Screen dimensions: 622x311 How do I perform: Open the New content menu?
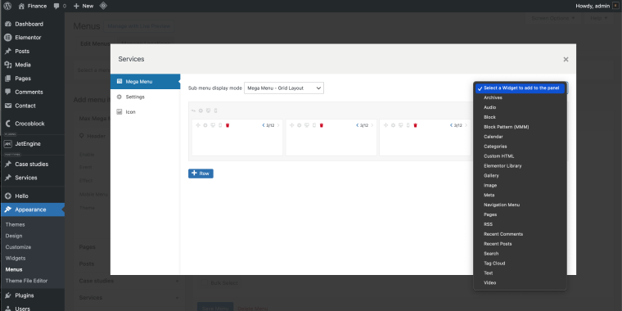83,6
